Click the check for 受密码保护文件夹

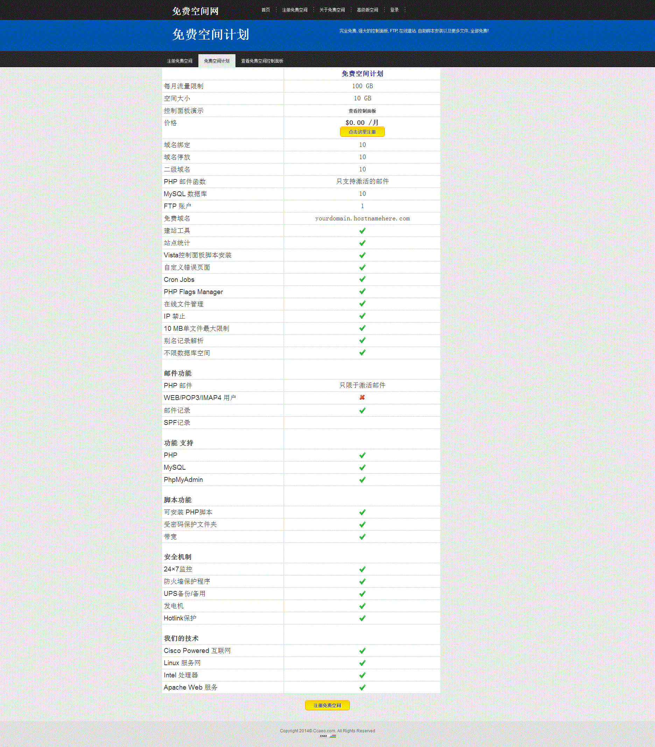coord(362,525)
